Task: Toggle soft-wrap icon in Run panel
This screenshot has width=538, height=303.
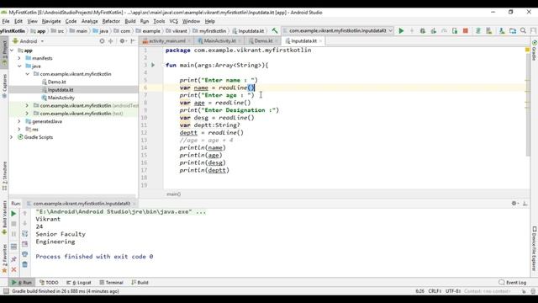Action: tap(24, 234)
